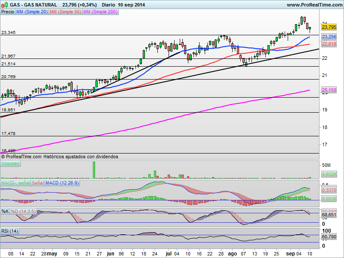Click the green 4.652K volume value tag
344x258 pixels.
point(329,175)
